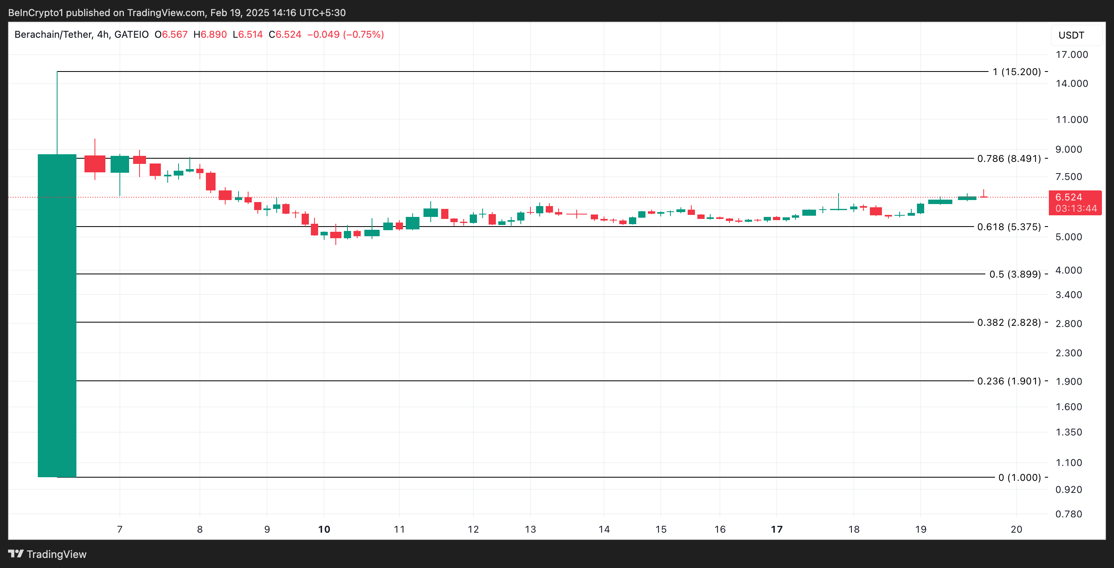Click the TradingView text link at bottom
Viewport: 1114px width, 568px height.
[x=56, y=554]
